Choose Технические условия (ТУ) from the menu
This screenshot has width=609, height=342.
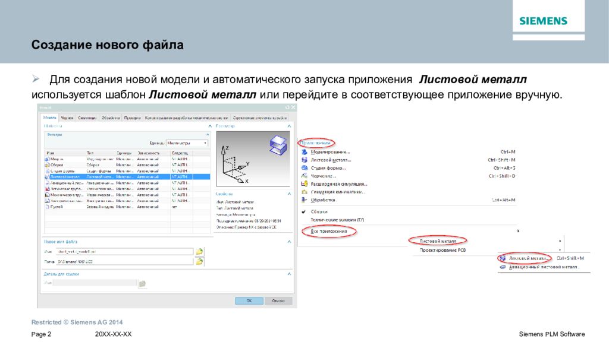pos(337,220)
